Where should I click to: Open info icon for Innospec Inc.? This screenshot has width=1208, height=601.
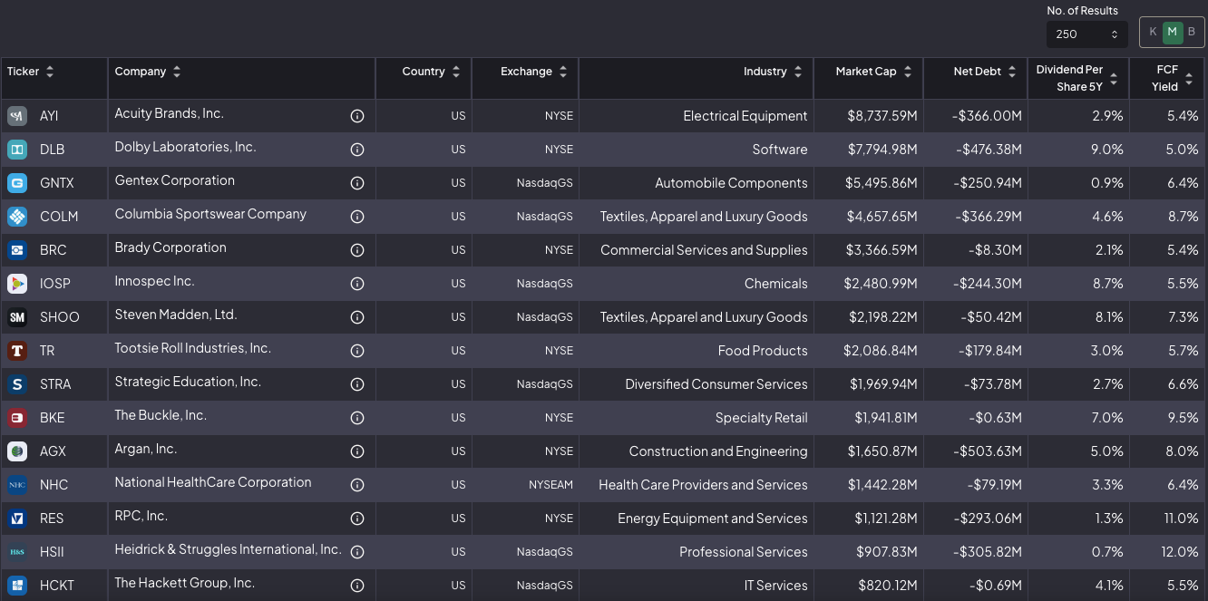coord(357,284)
